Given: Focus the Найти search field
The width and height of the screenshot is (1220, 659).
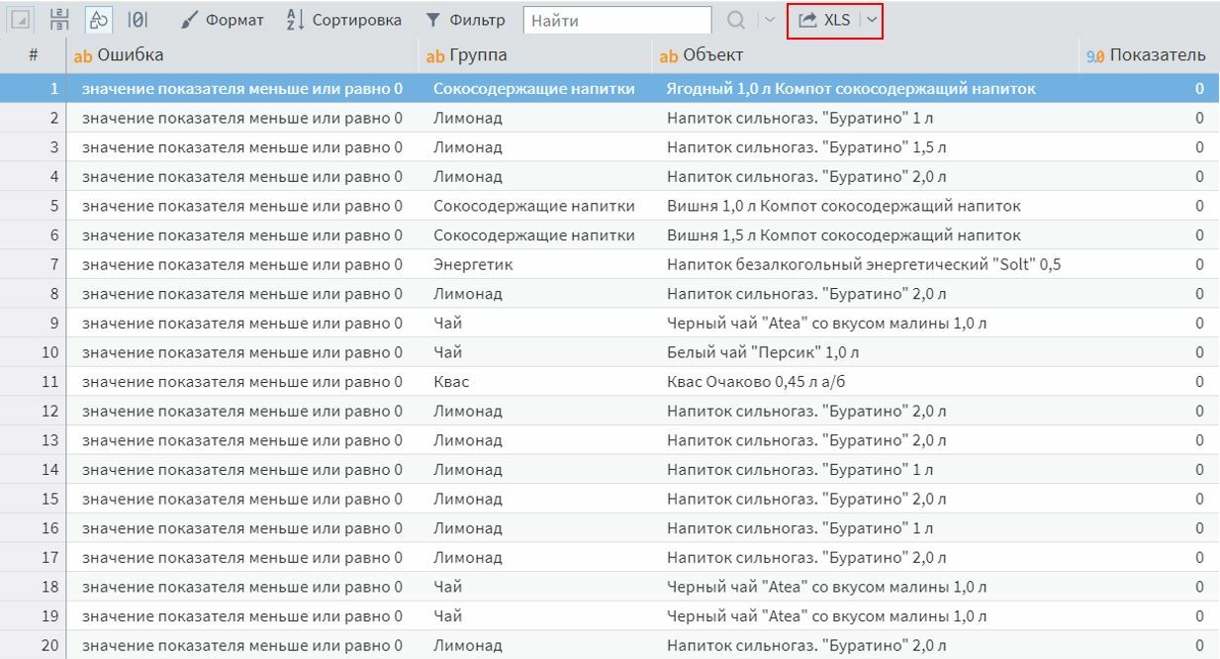Looking at the screenshot, I should [x=616, y=20].
